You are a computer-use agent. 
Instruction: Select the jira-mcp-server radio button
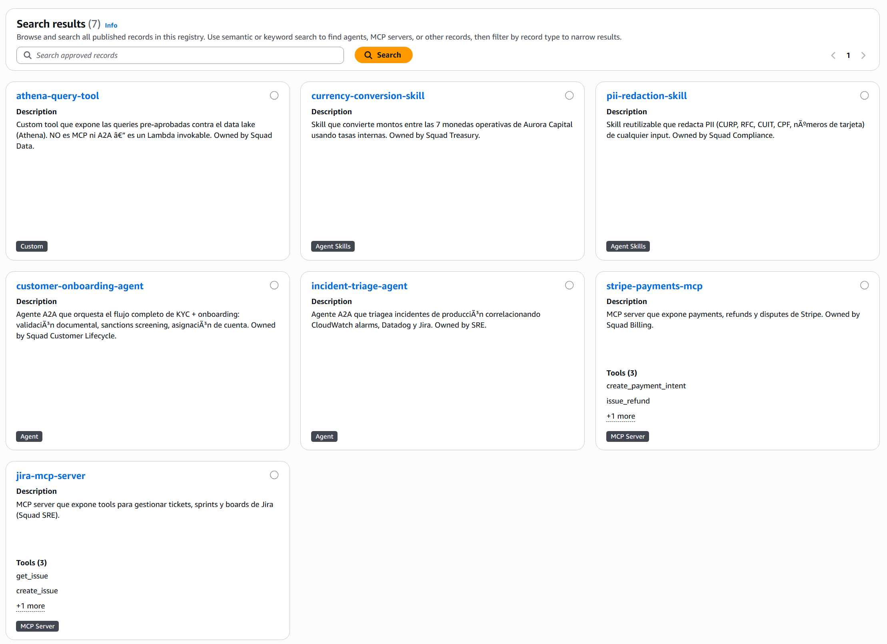pyautogui.click(x=274, y=475)
